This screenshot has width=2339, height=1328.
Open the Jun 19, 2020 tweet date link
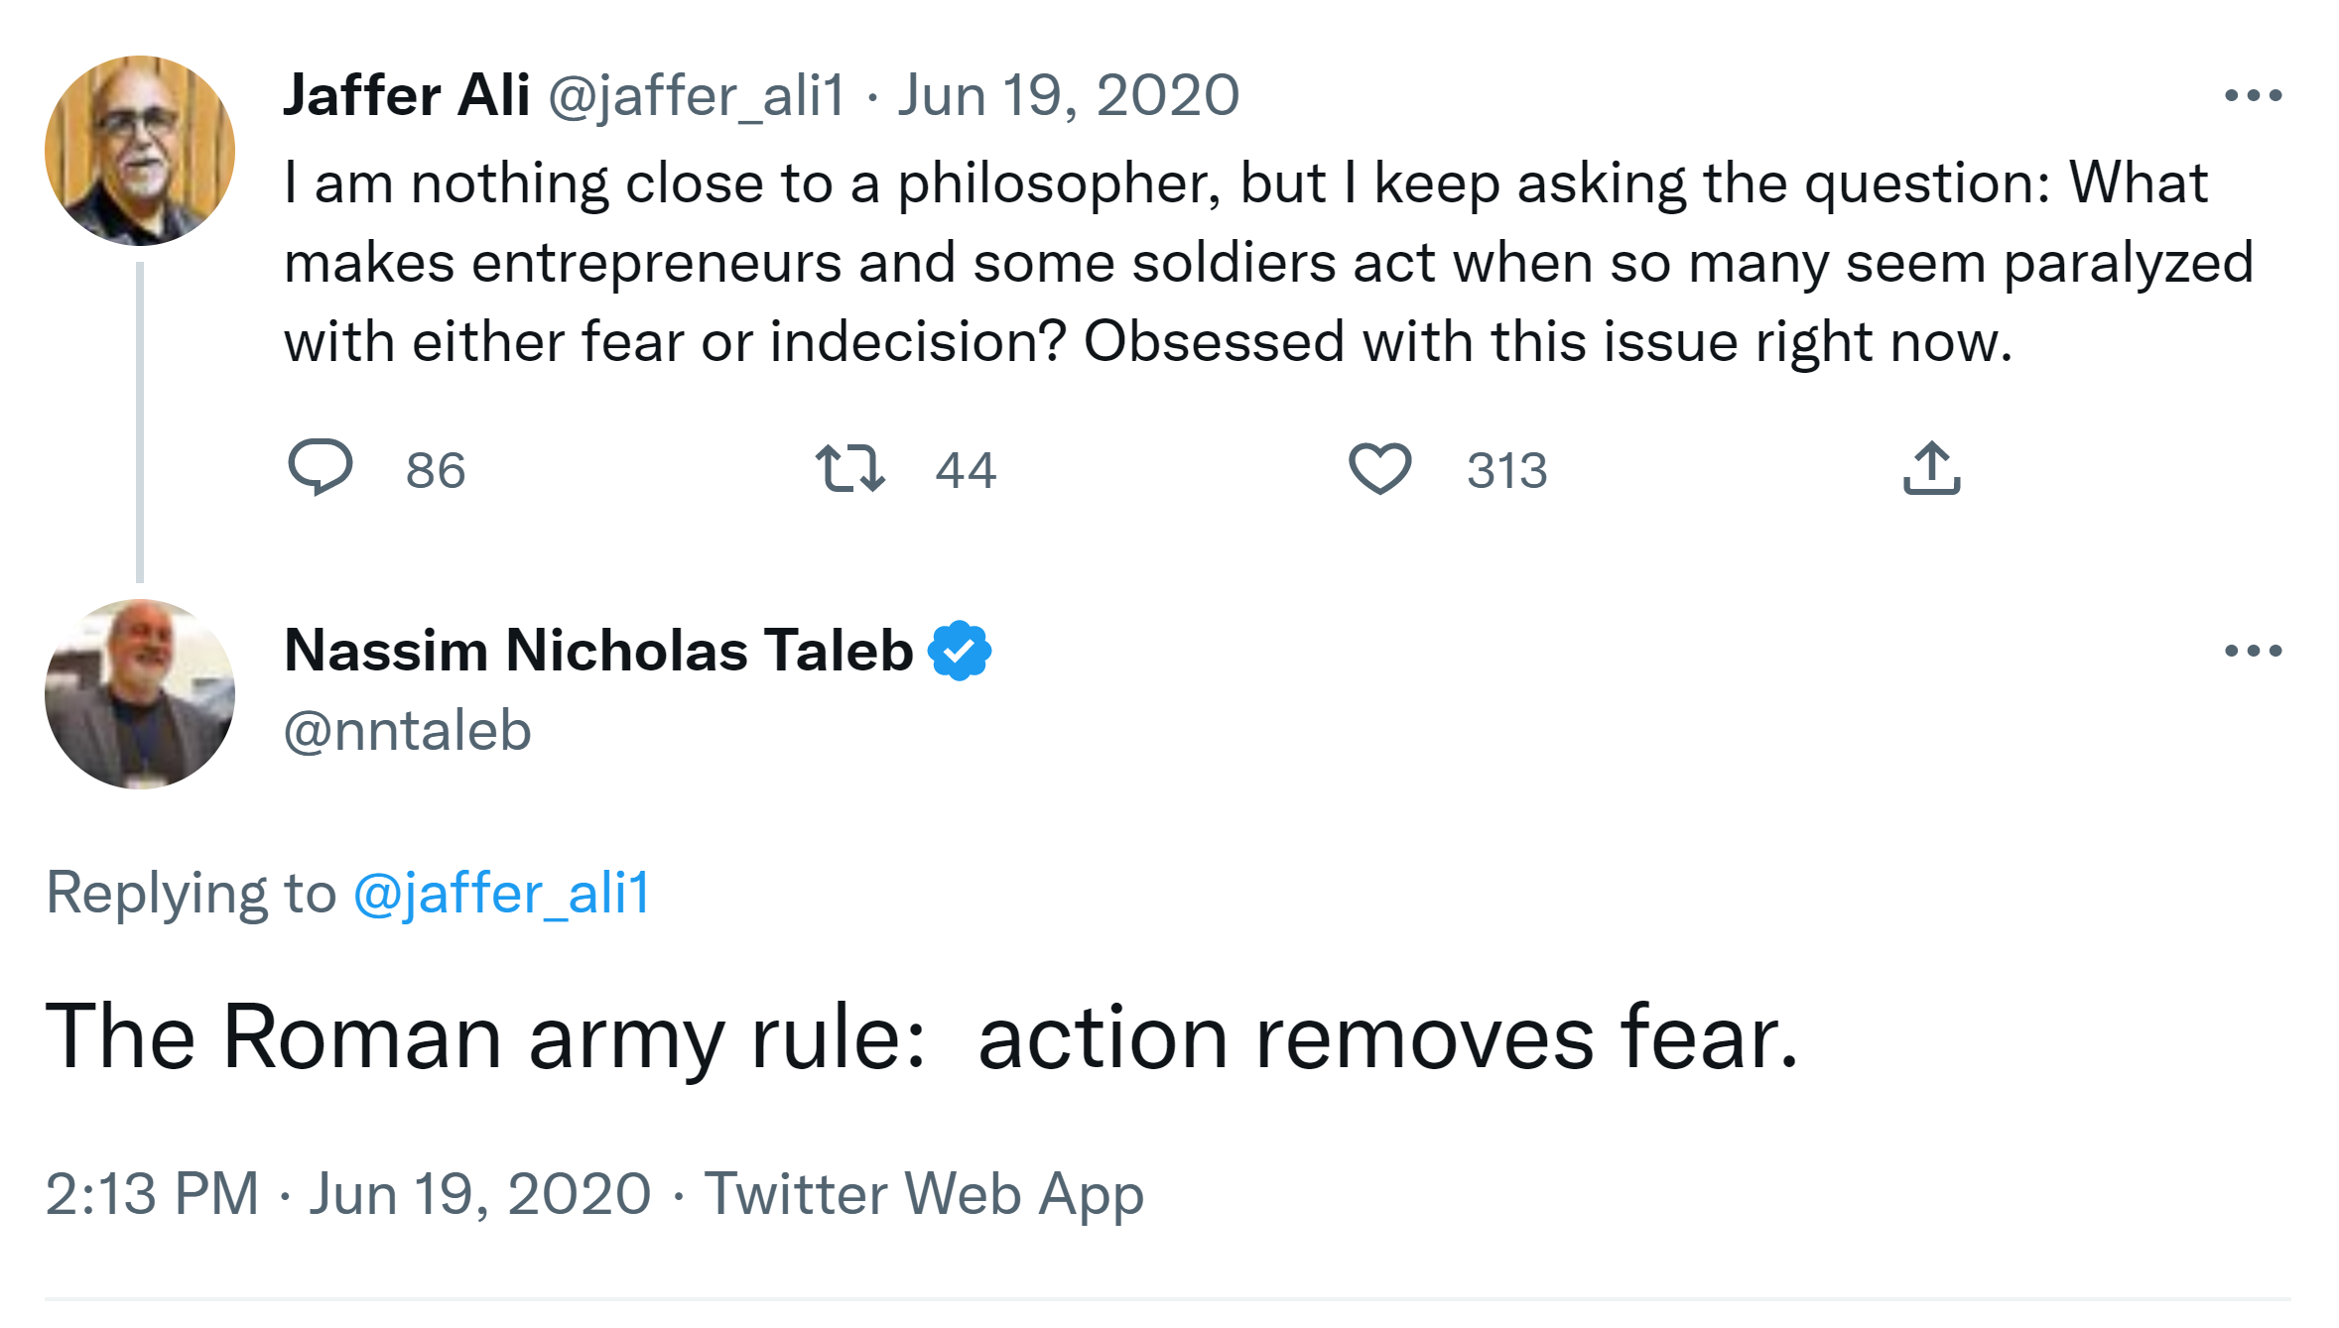click(x=1068, y=95)
